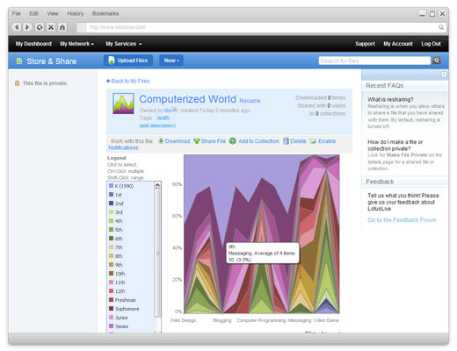Click the Delete link
This screenshot has width=457, height=351.
[x=298, y=141]
